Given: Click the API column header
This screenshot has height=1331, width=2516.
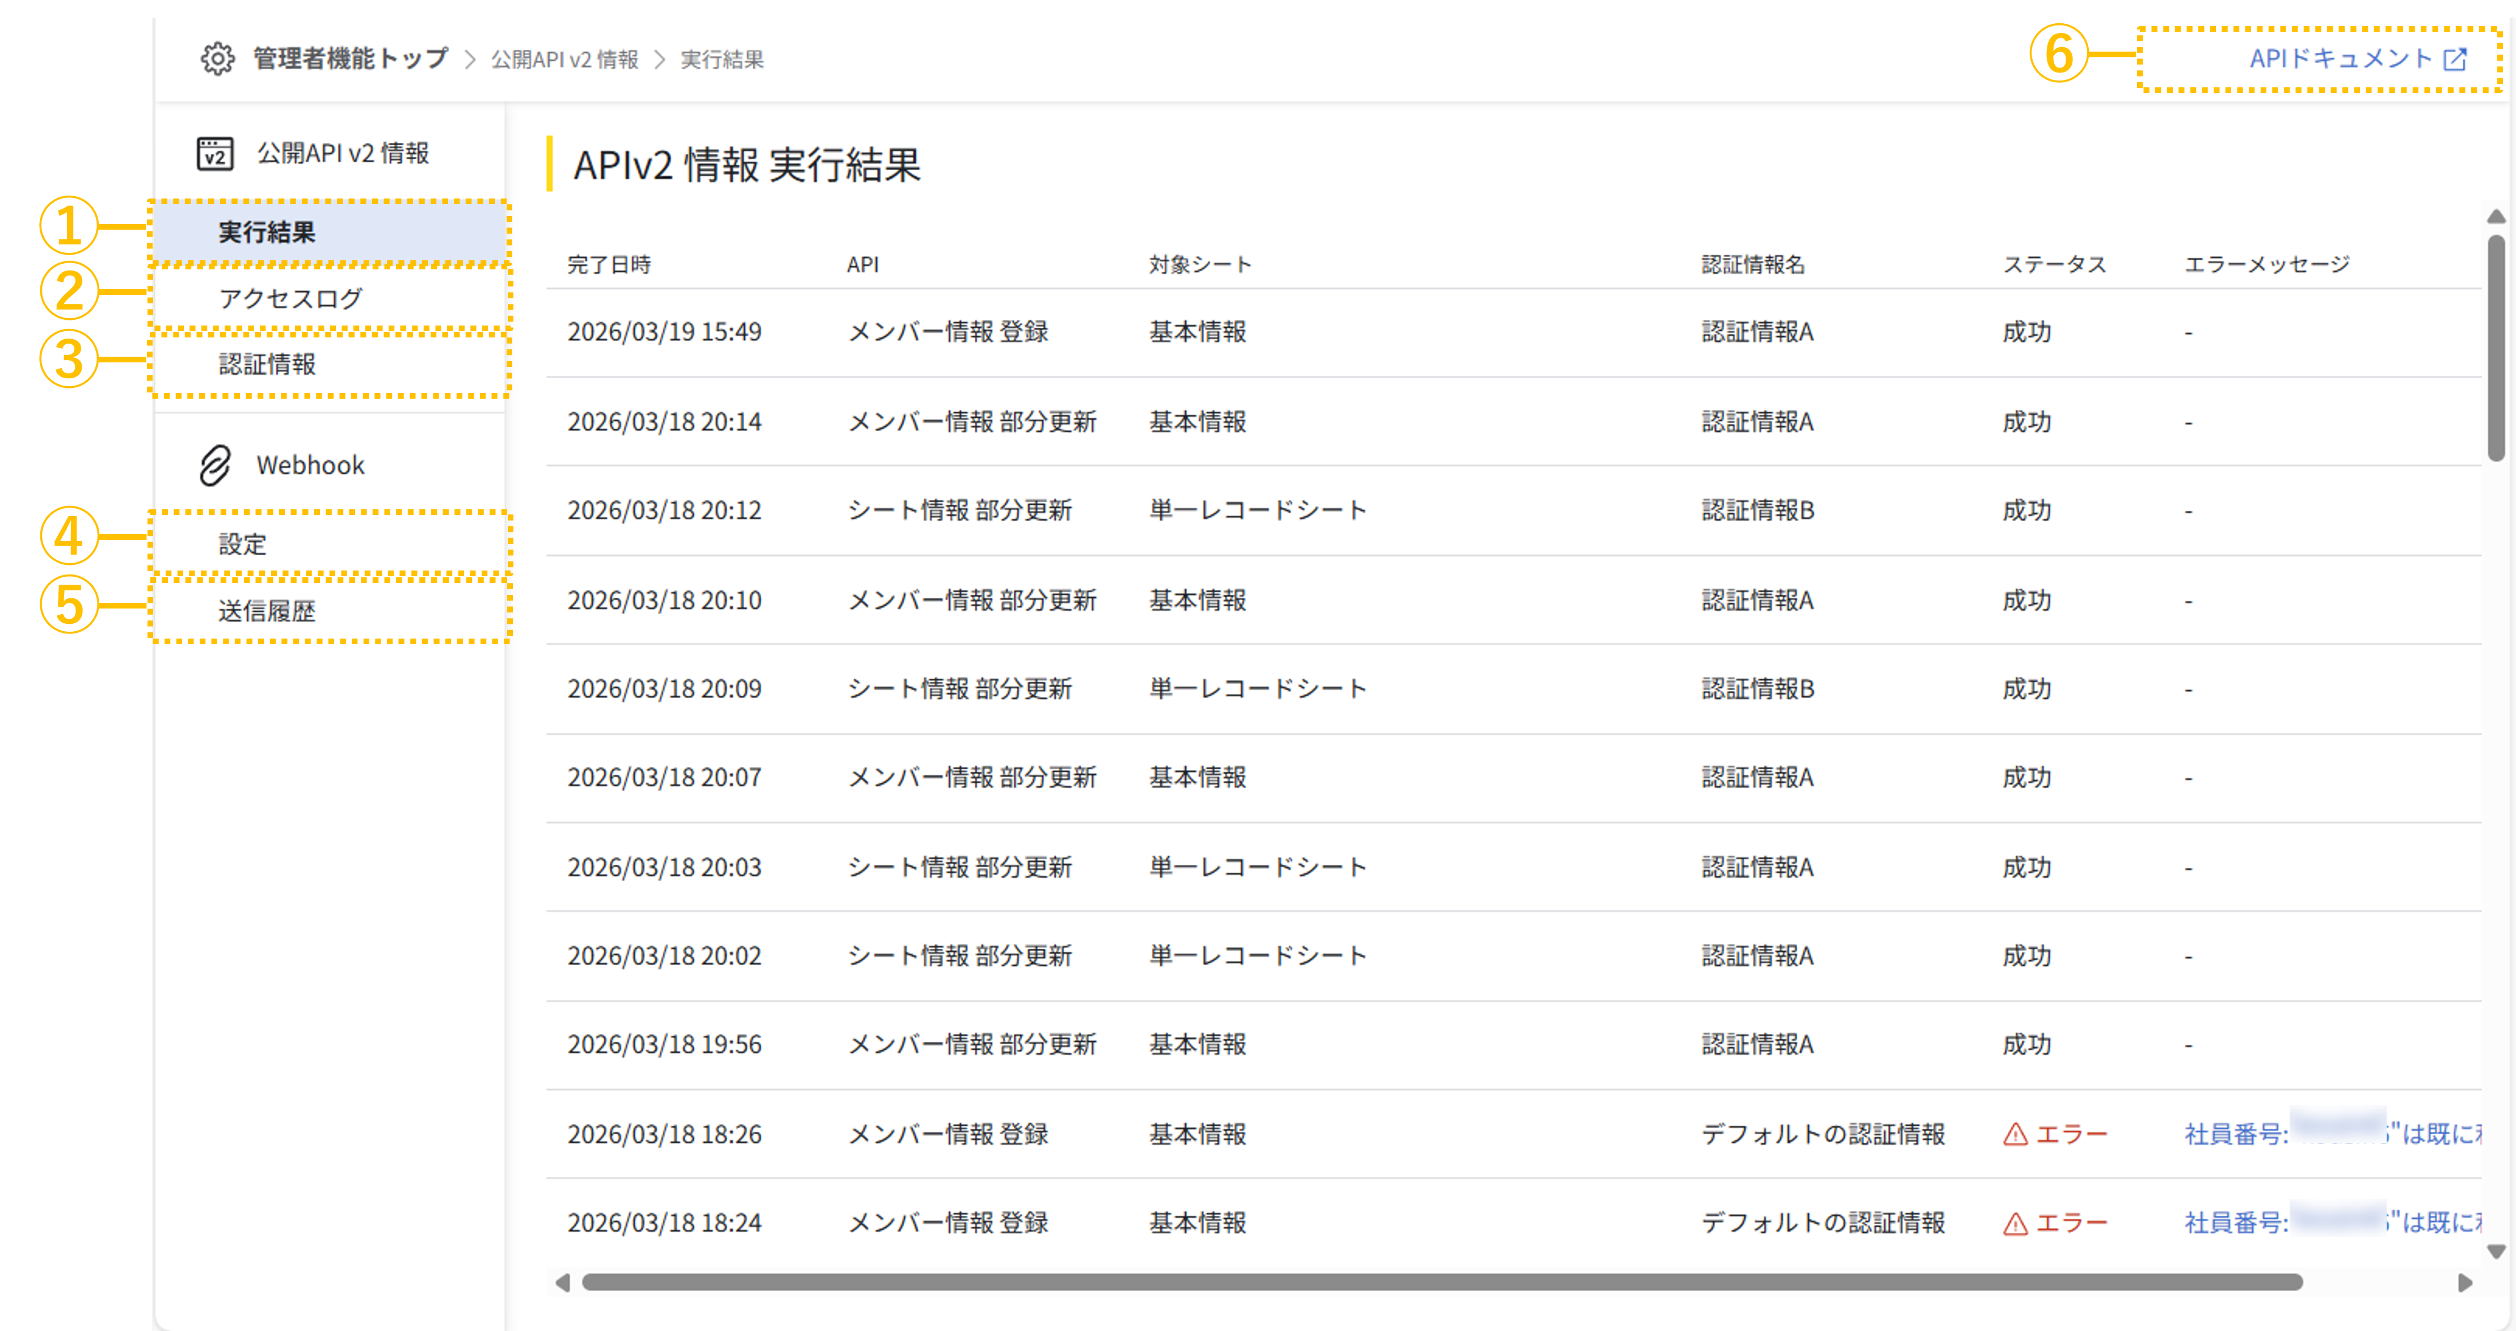Looking at the screenshot, I should pyautogui.click(x=862, y=265).
